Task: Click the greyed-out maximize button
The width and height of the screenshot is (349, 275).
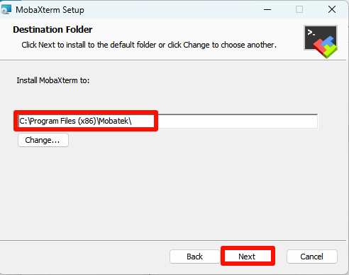Action: [299, 10]
